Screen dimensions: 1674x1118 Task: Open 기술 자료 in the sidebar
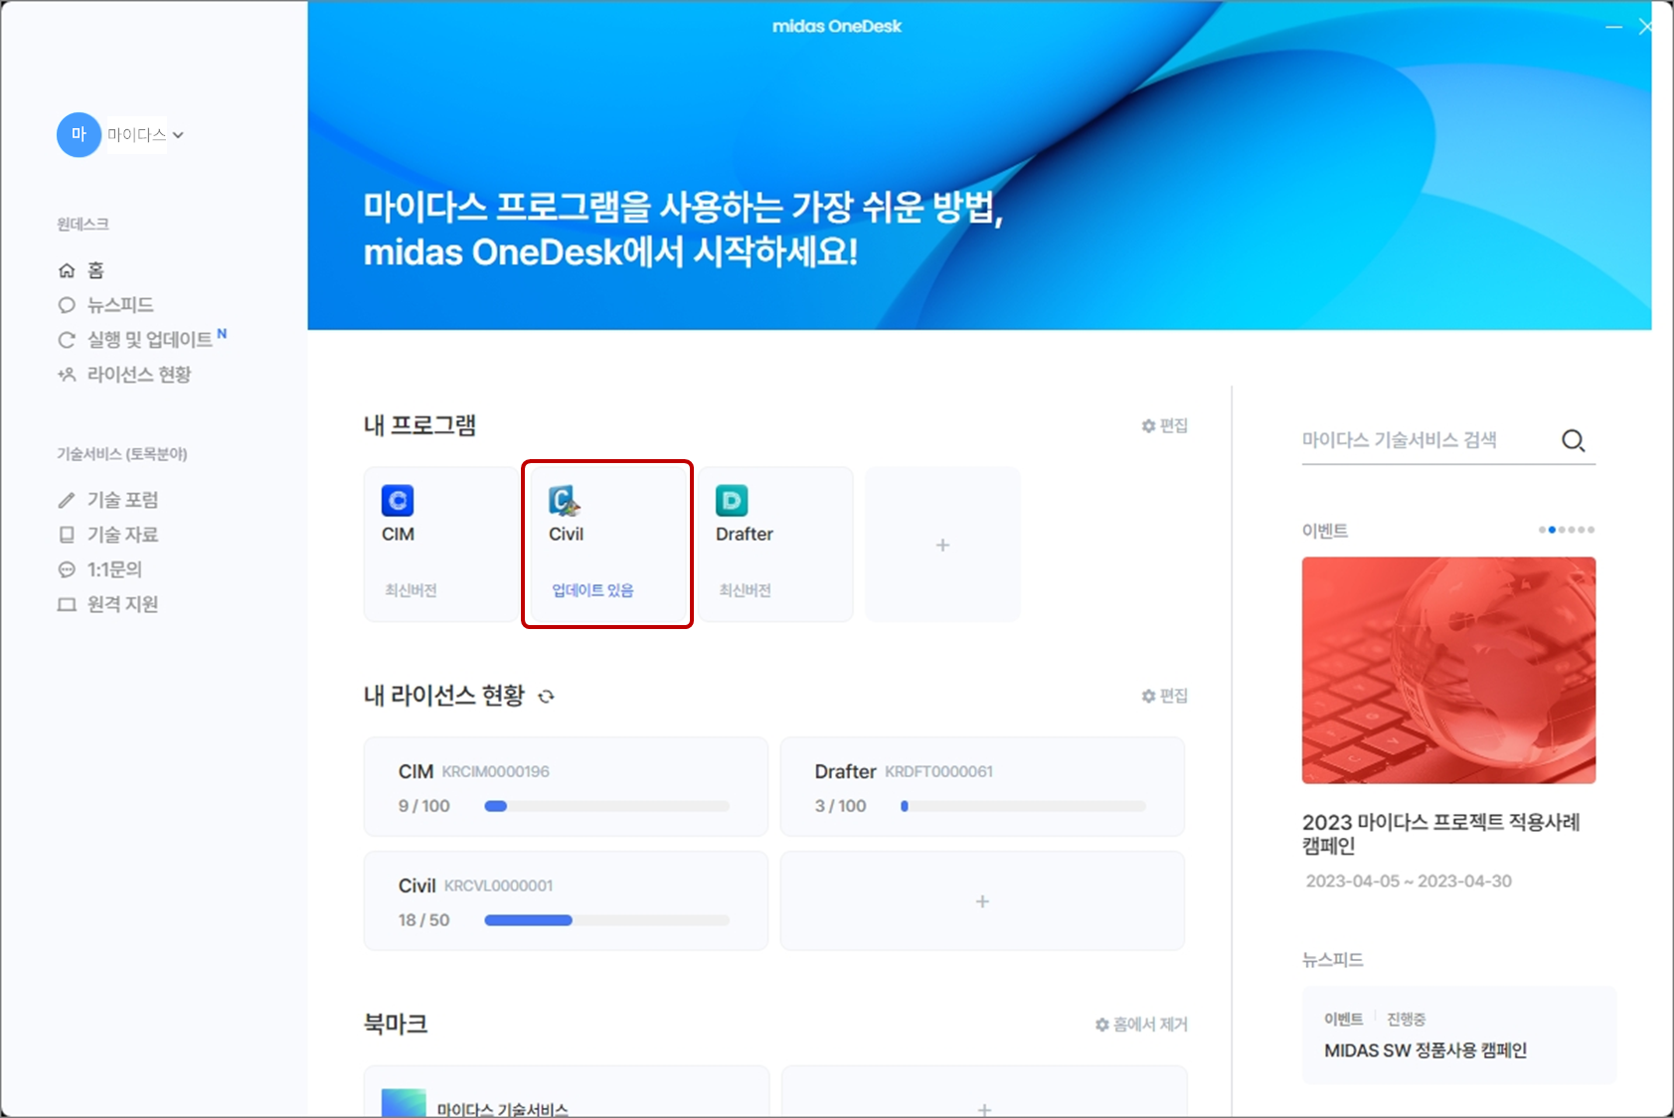[107, 535]
